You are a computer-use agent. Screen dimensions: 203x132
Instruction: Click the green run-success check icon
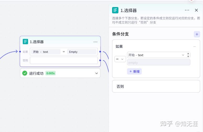25,73
